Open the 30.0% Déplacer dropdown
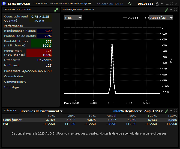The image size is (180, 149). pos(128,111)
